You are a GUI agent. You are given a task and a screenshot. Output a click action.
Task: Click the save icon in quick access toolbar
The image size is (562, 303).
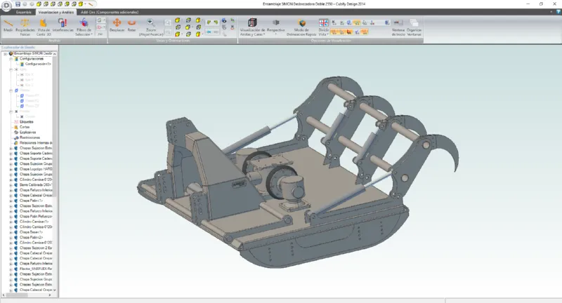click(x=15, y=4)
